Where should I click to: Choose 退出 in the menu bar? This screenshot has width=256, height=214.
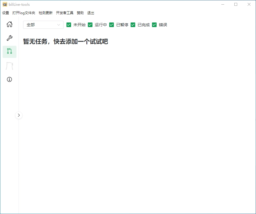click(x=91, y=13)
